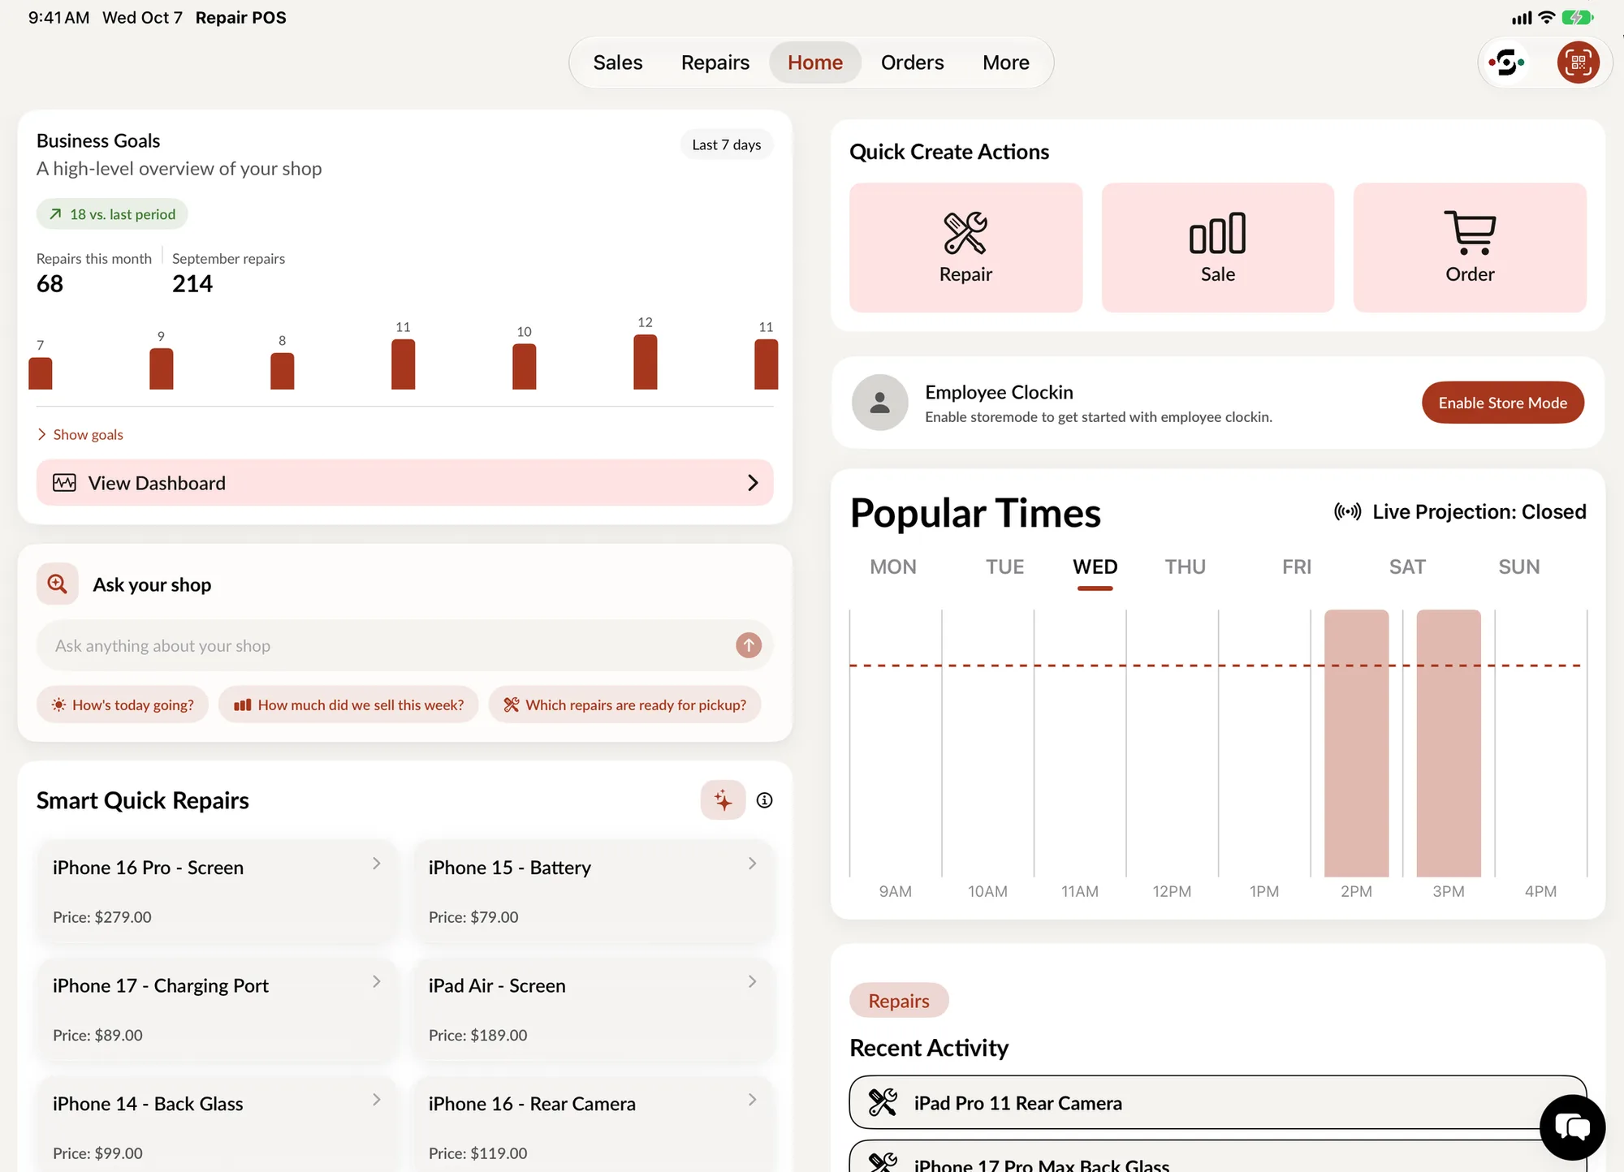This screenshot has width=1624, height=1172.
Task: Open the More tab
Action: (1005, 62)
